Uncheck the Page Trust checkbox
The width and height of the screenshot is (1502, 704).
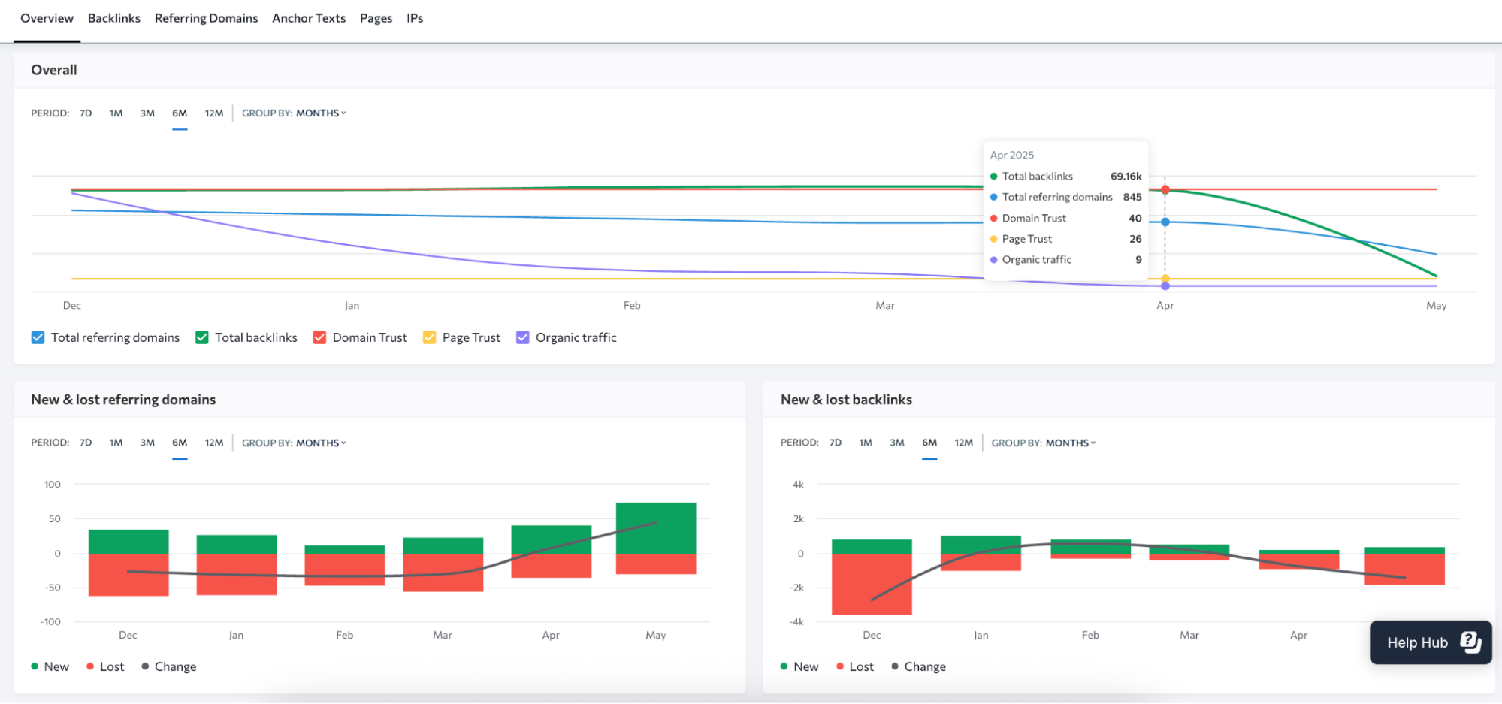429,337
